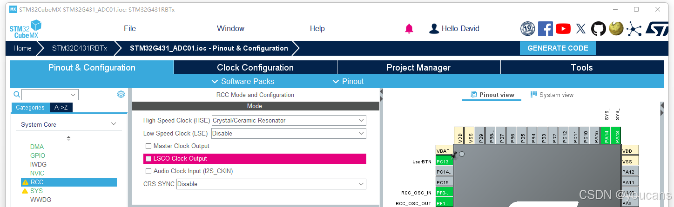Click the GENERATE CODE button
Image resolution: width=674 pixels, height=207 pixels.
click(x=558, y=48)
